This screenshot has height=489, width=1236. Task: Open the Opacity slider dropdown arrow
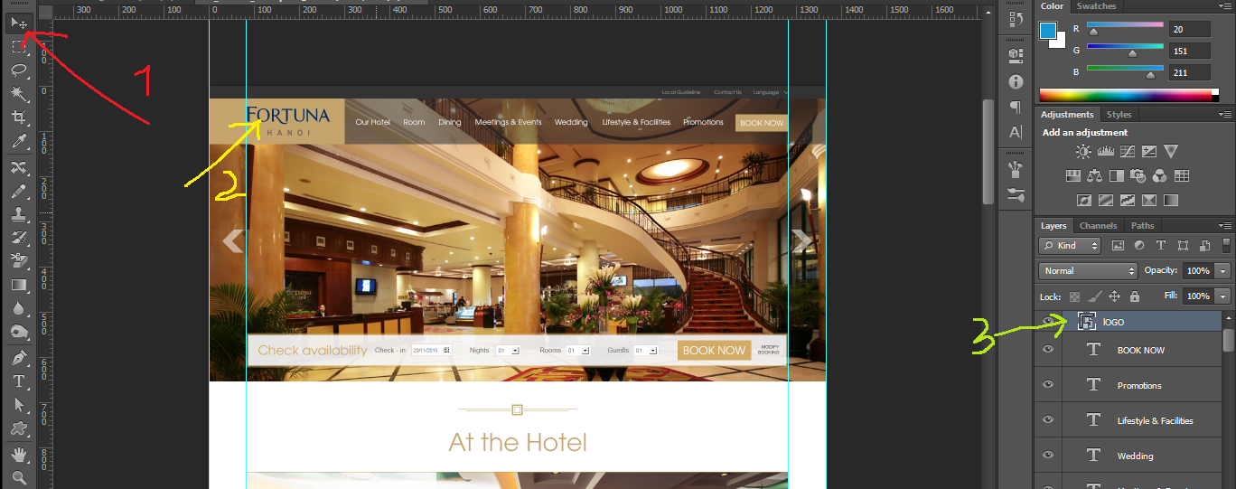pyautogui.click(x=1223, y=271)
